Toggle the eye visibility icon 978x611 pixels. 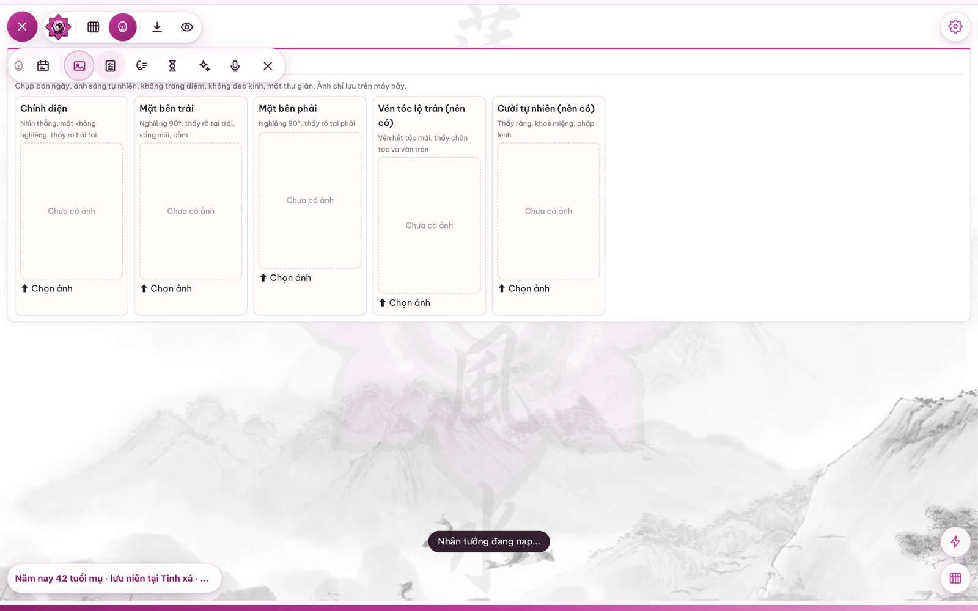point(187,27)
